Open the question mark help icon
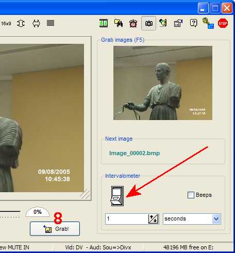 coord(194,23)
